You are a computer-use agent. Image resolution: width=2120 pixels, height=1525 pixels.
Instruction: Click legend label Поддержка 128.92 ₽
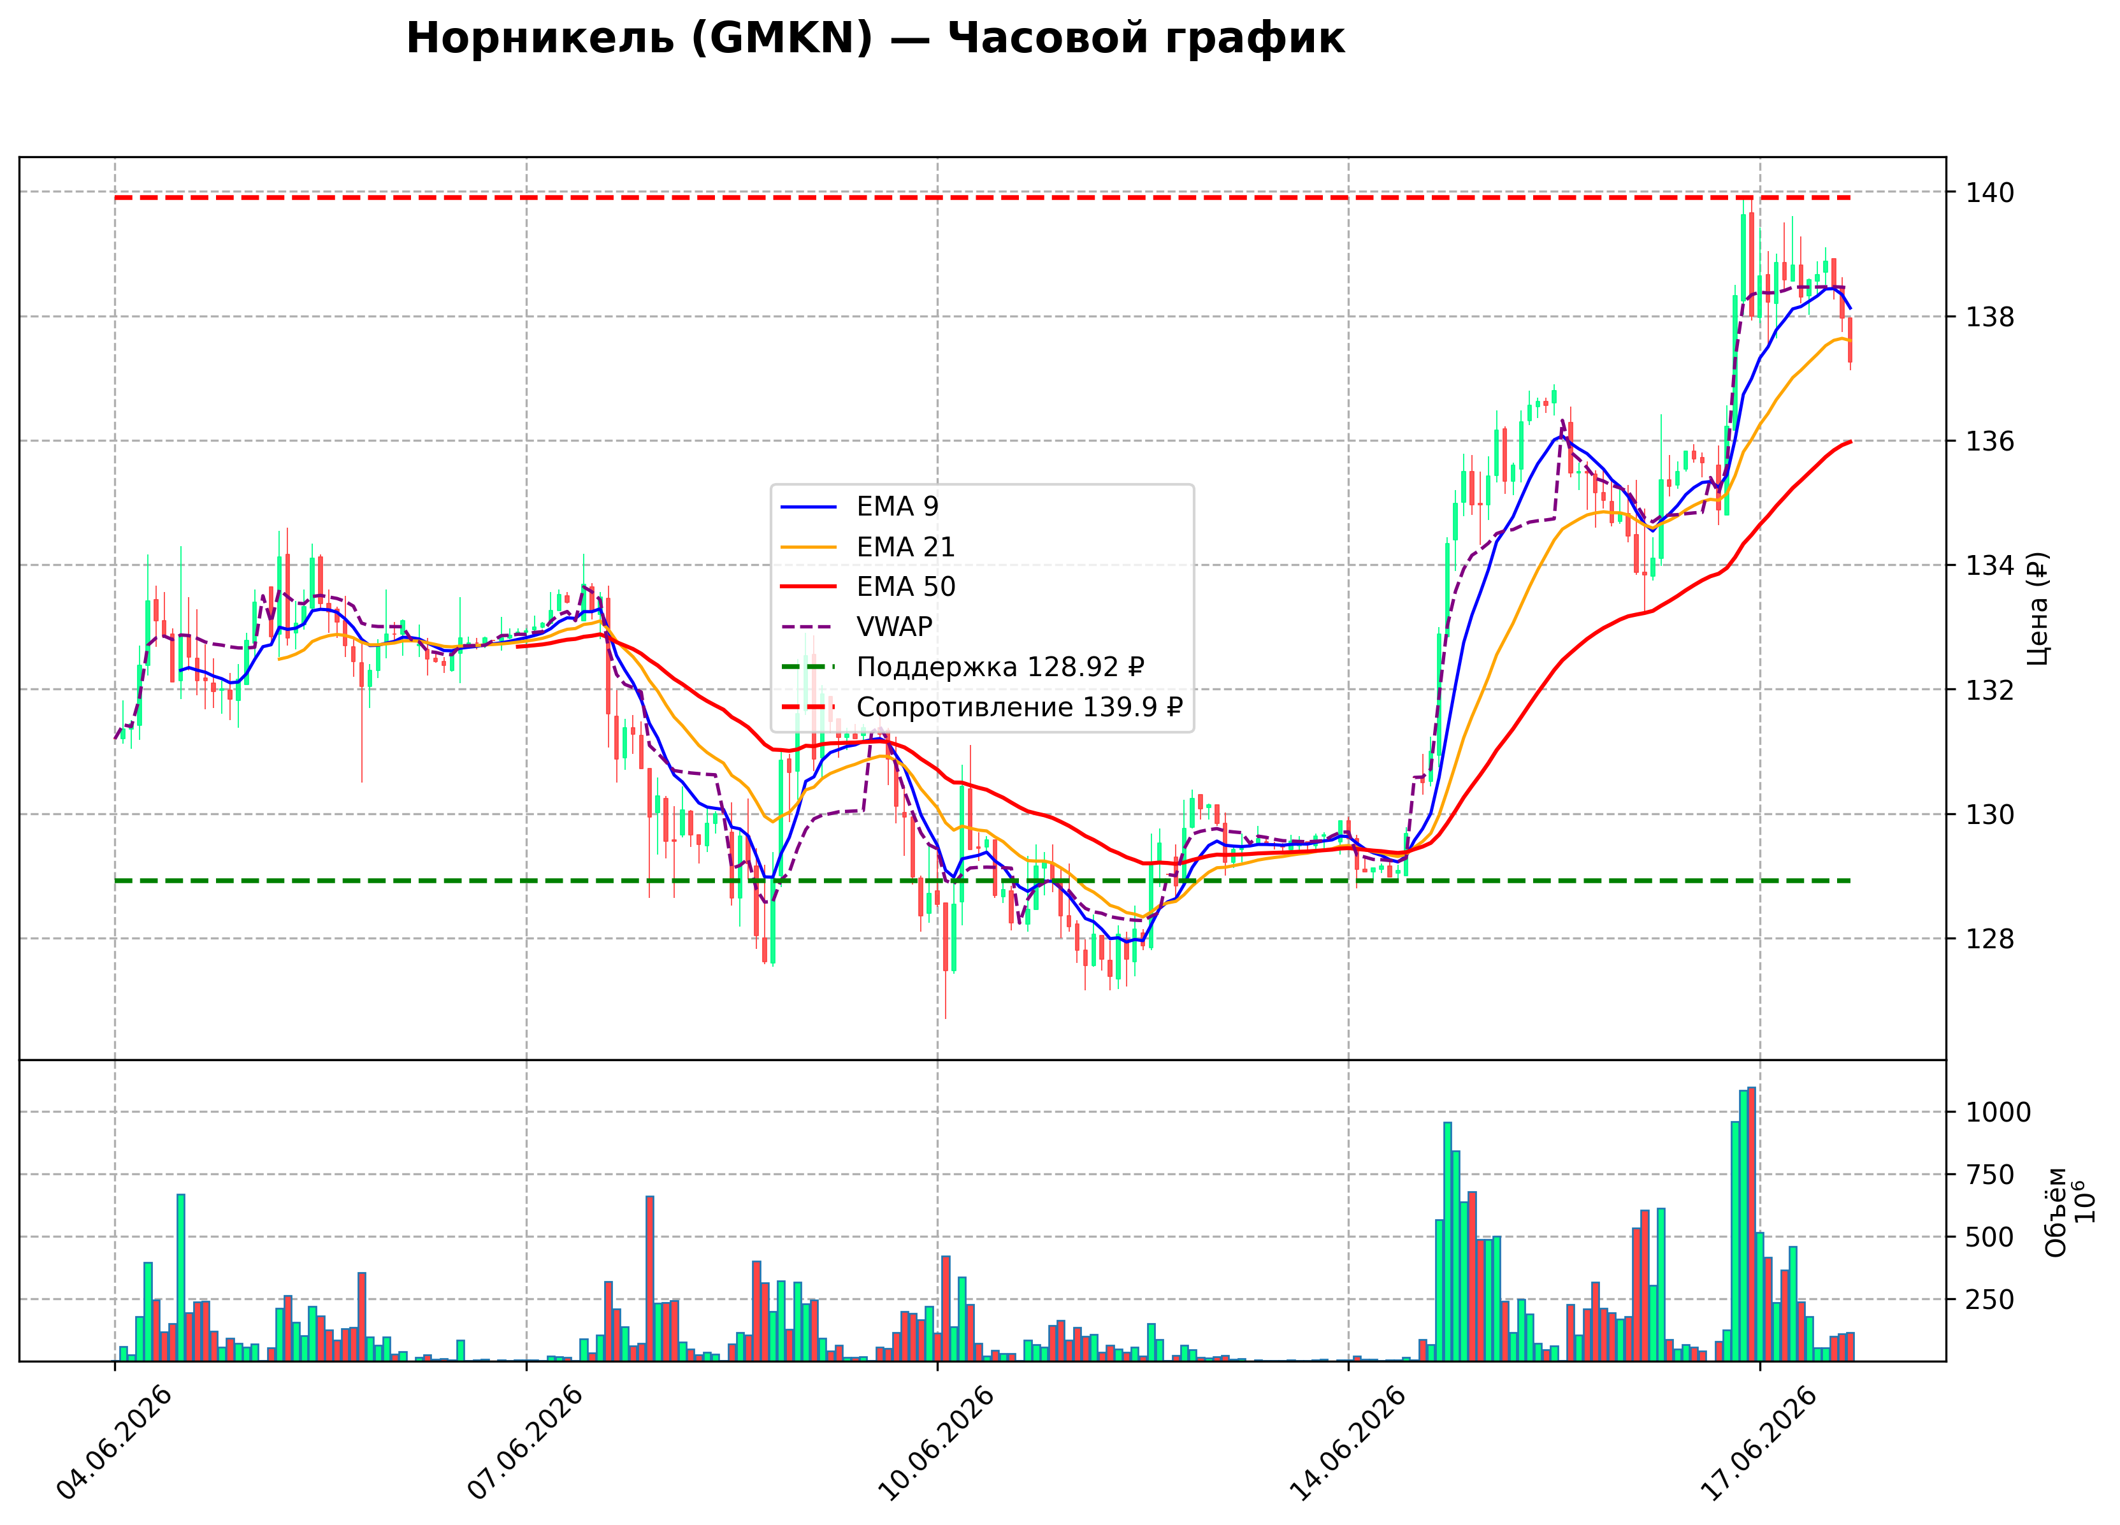(1000, 667)
